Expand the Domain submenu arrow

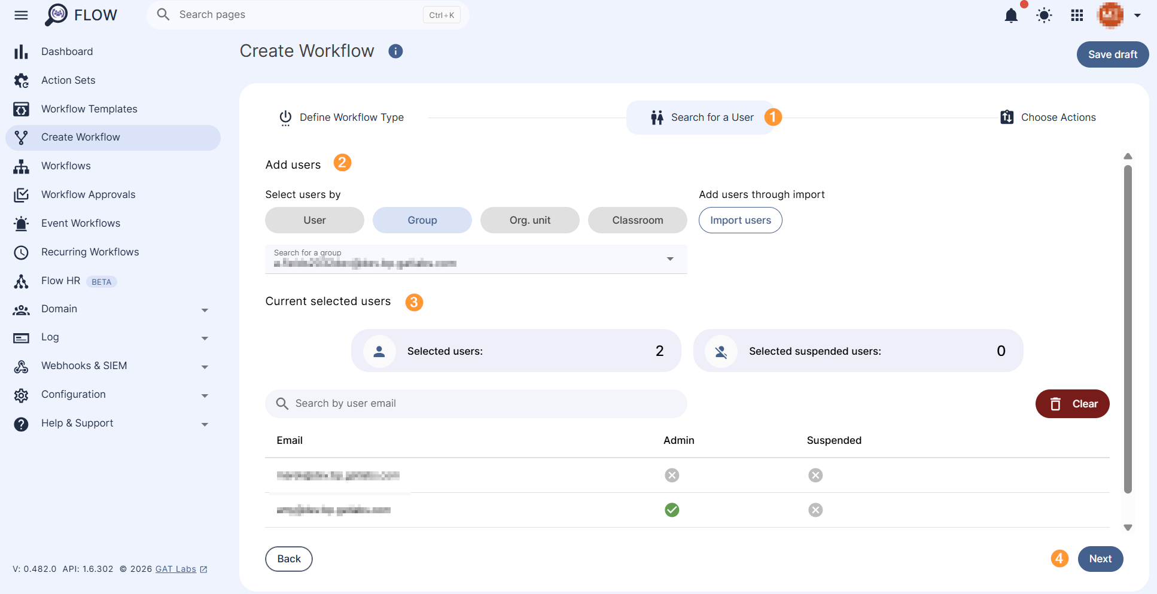205,310
